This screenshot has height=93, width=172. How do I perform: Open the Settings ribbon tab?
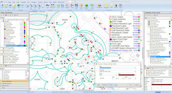(40, 2)
